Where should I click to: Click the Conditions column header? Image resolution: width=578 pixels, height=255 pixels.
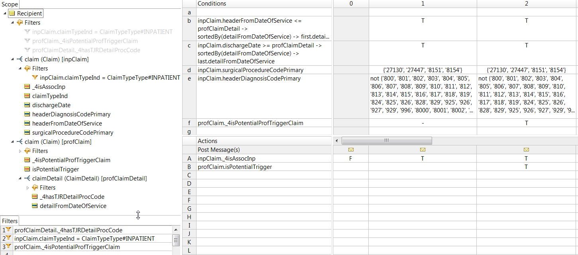click(x=264, y=4)
